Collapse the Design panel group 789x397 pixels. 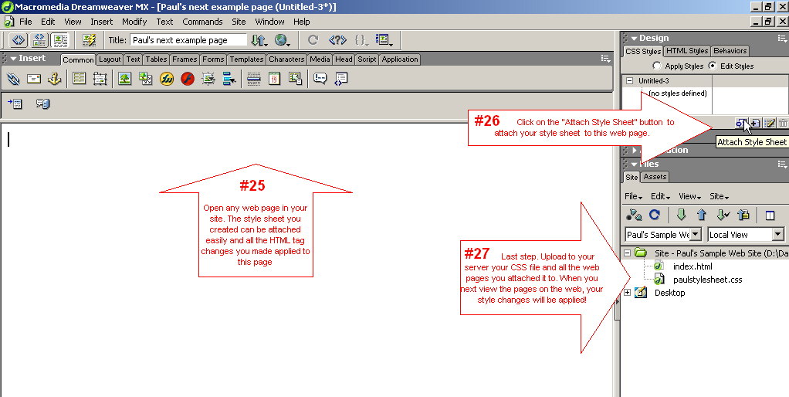634,39
